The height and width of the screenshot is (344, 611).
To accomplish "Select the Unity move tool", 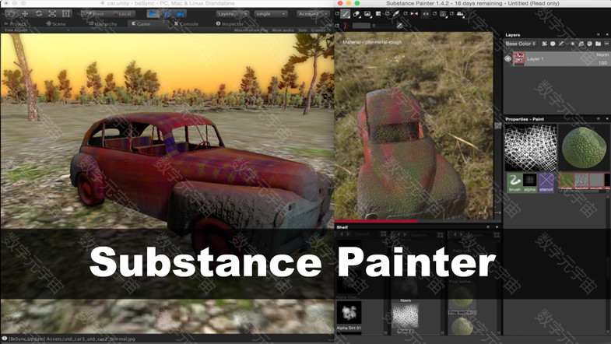I will pos(25,14).
